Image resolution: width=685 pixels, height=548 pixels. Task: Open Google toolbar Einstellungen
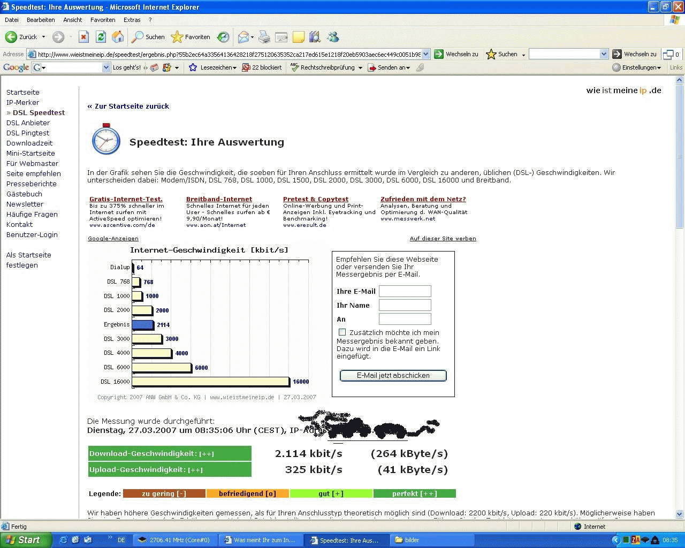point(637,67)
